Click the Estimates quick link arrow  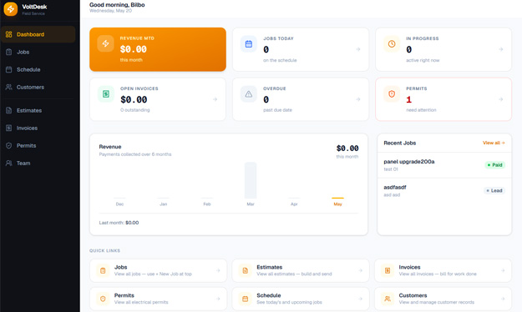[360, 270]
